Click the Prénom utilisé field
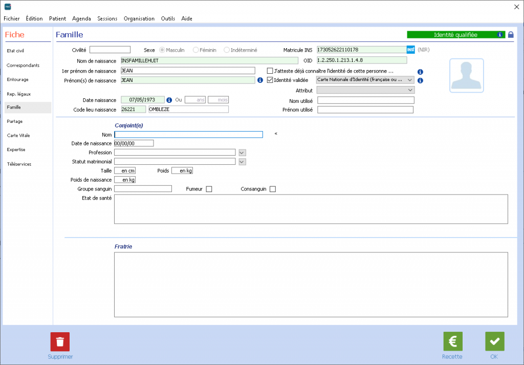The image size is (524, 365). point(365,110)
